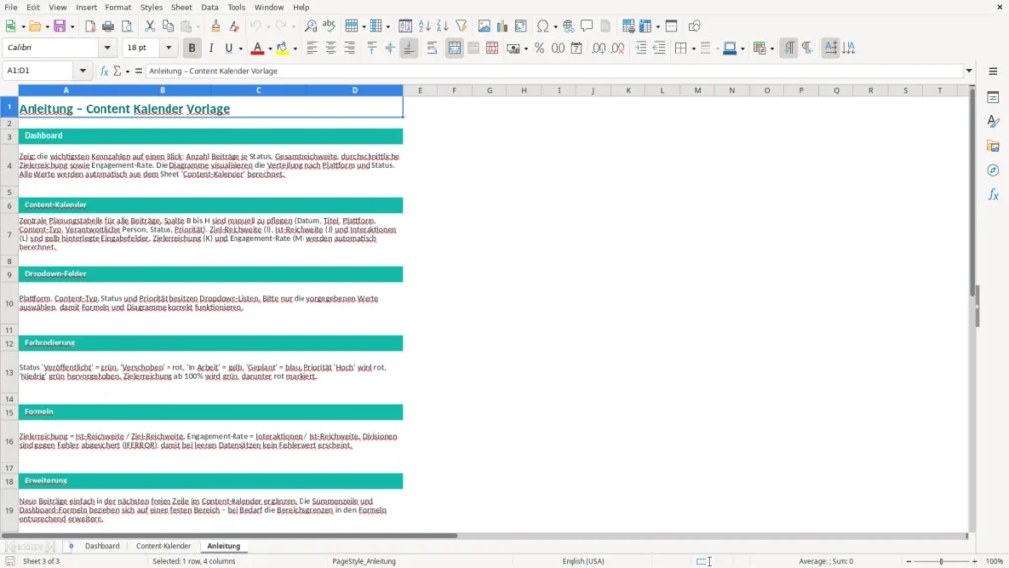The height and width of the screenshot is (568, 1009).
Task: Click the Format as Percent icon
Action: point(539,48)
